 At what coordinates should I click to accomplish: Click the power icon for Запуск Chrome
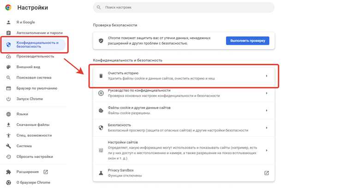tap(8, 99)
